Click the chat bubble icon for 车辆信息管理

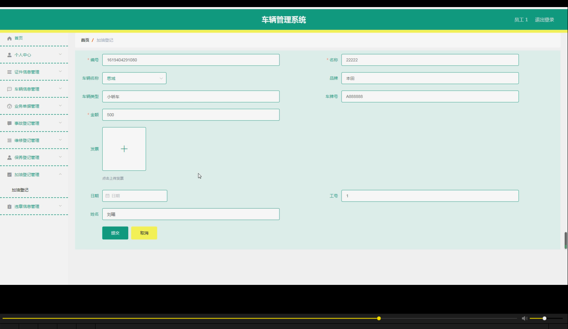9,89
